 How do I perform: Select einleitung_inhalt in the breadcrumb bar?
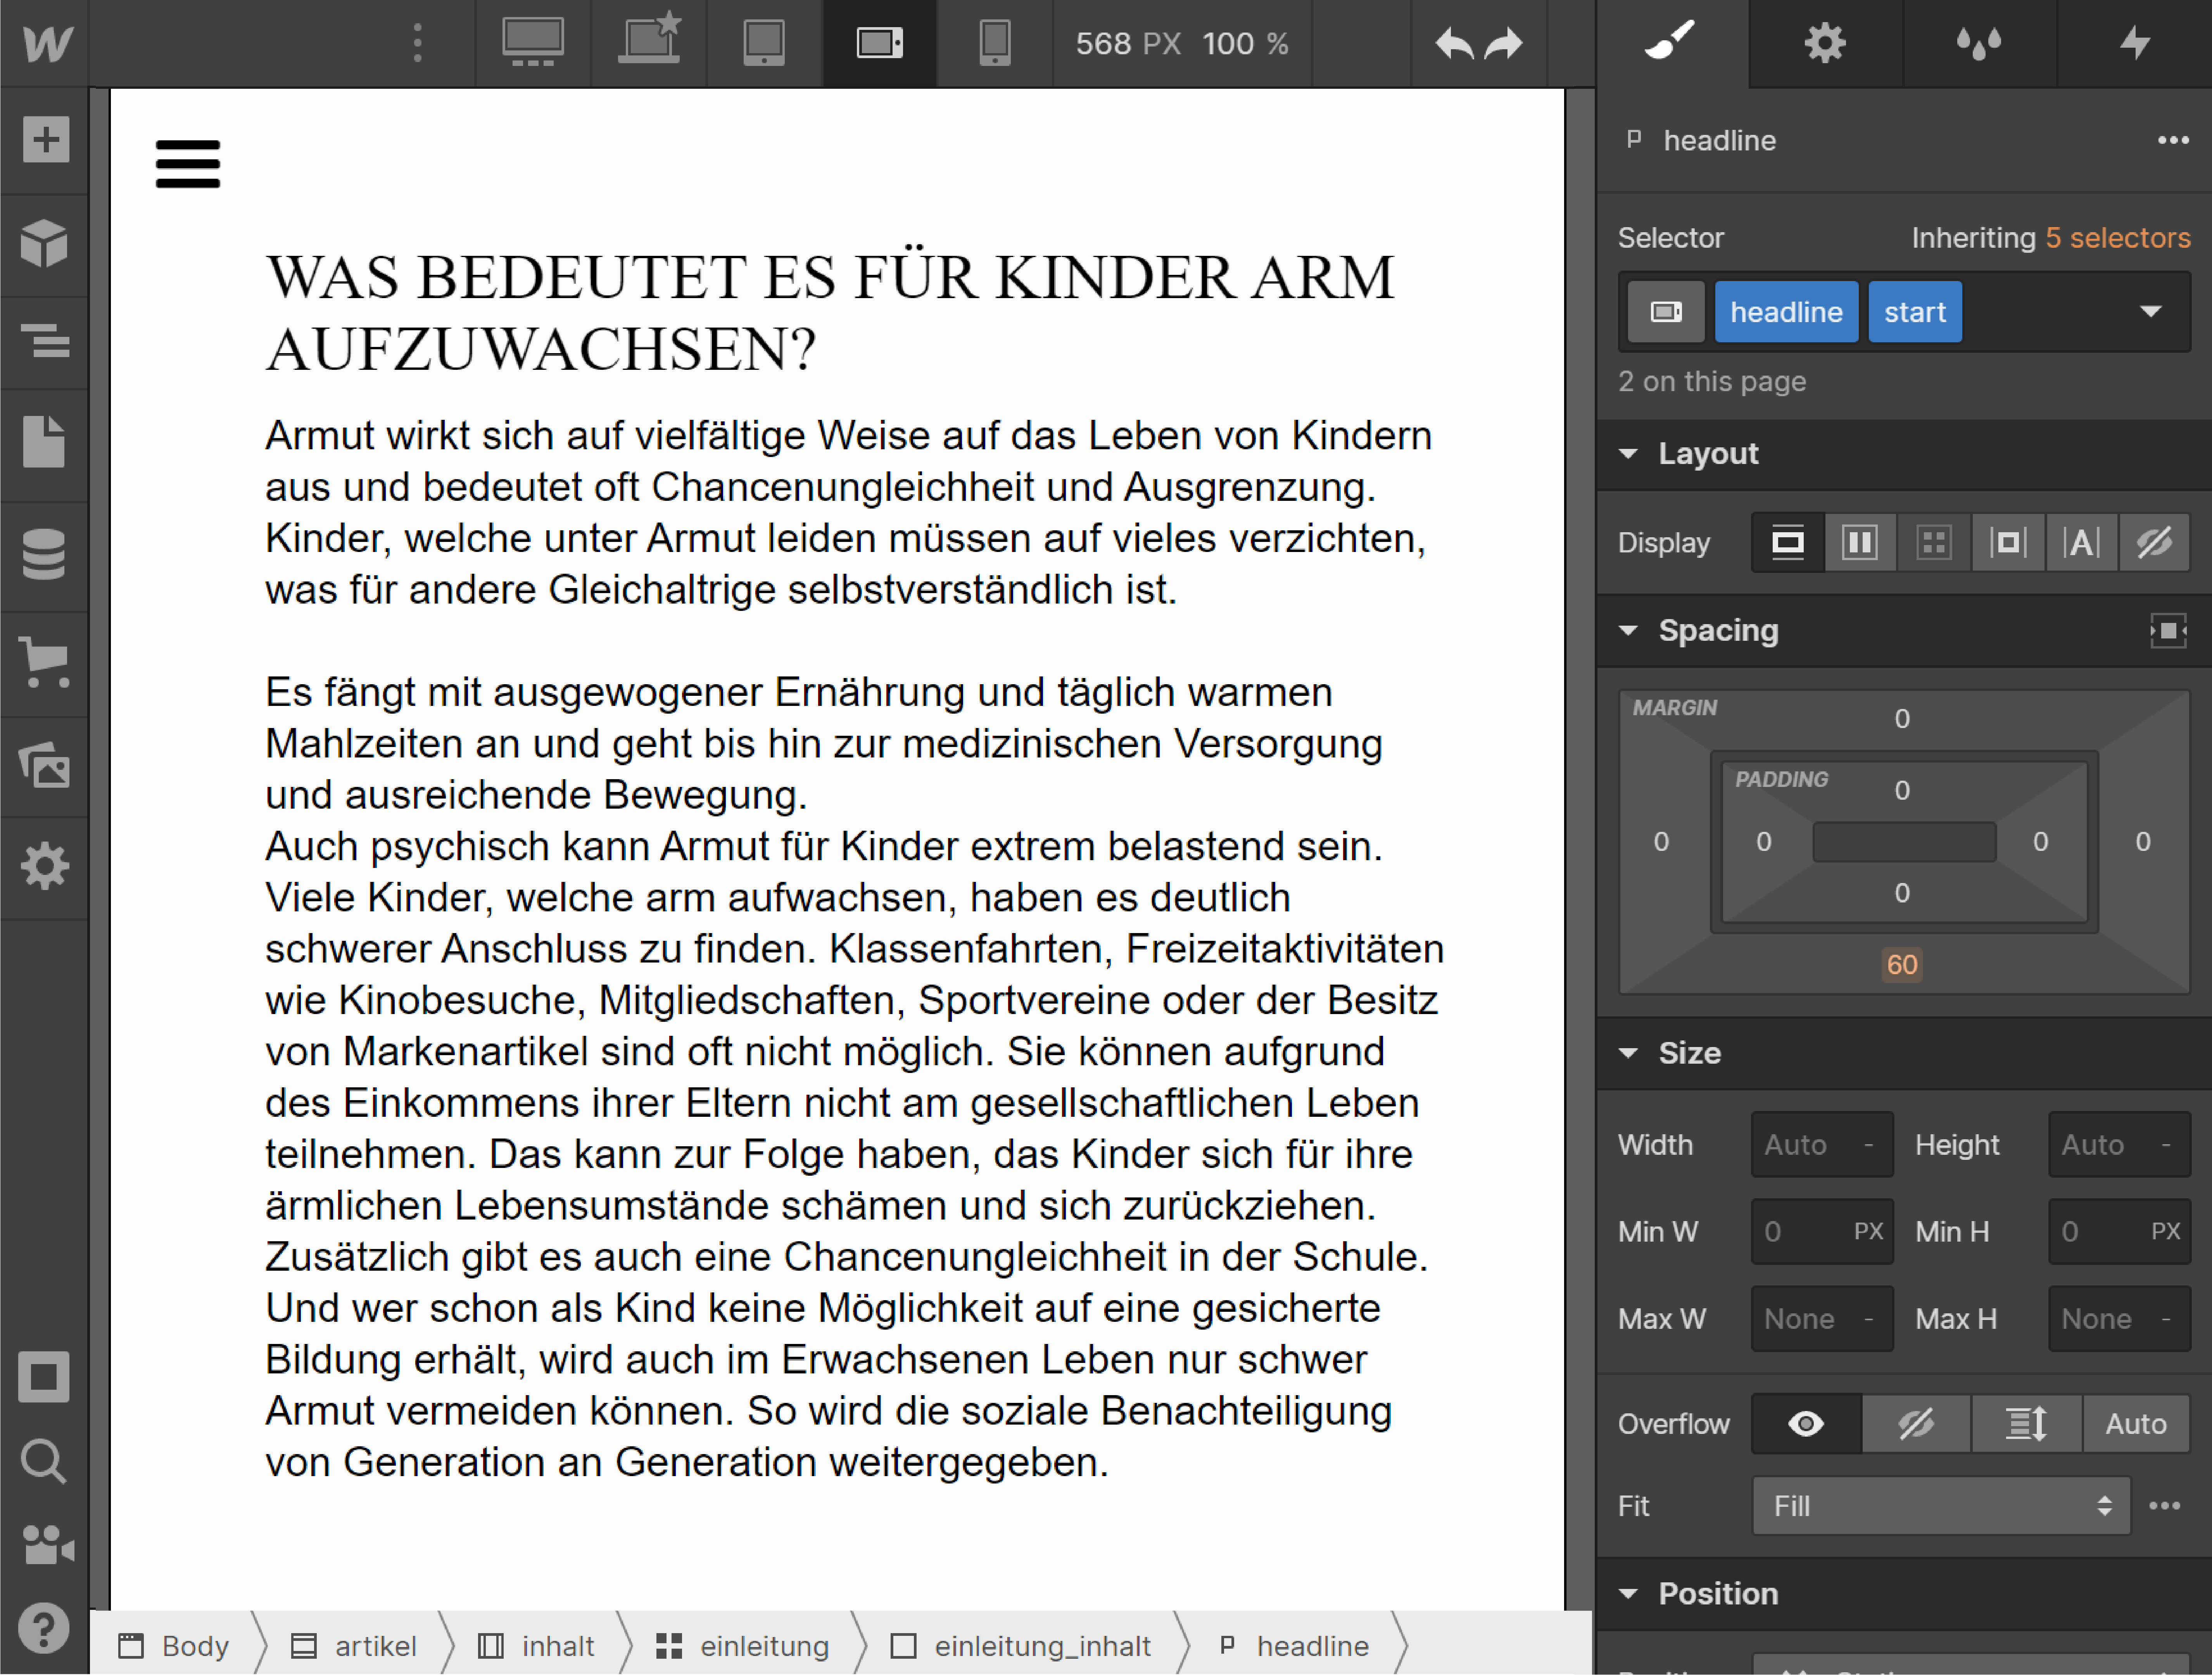click(x=1020, y=1645)
